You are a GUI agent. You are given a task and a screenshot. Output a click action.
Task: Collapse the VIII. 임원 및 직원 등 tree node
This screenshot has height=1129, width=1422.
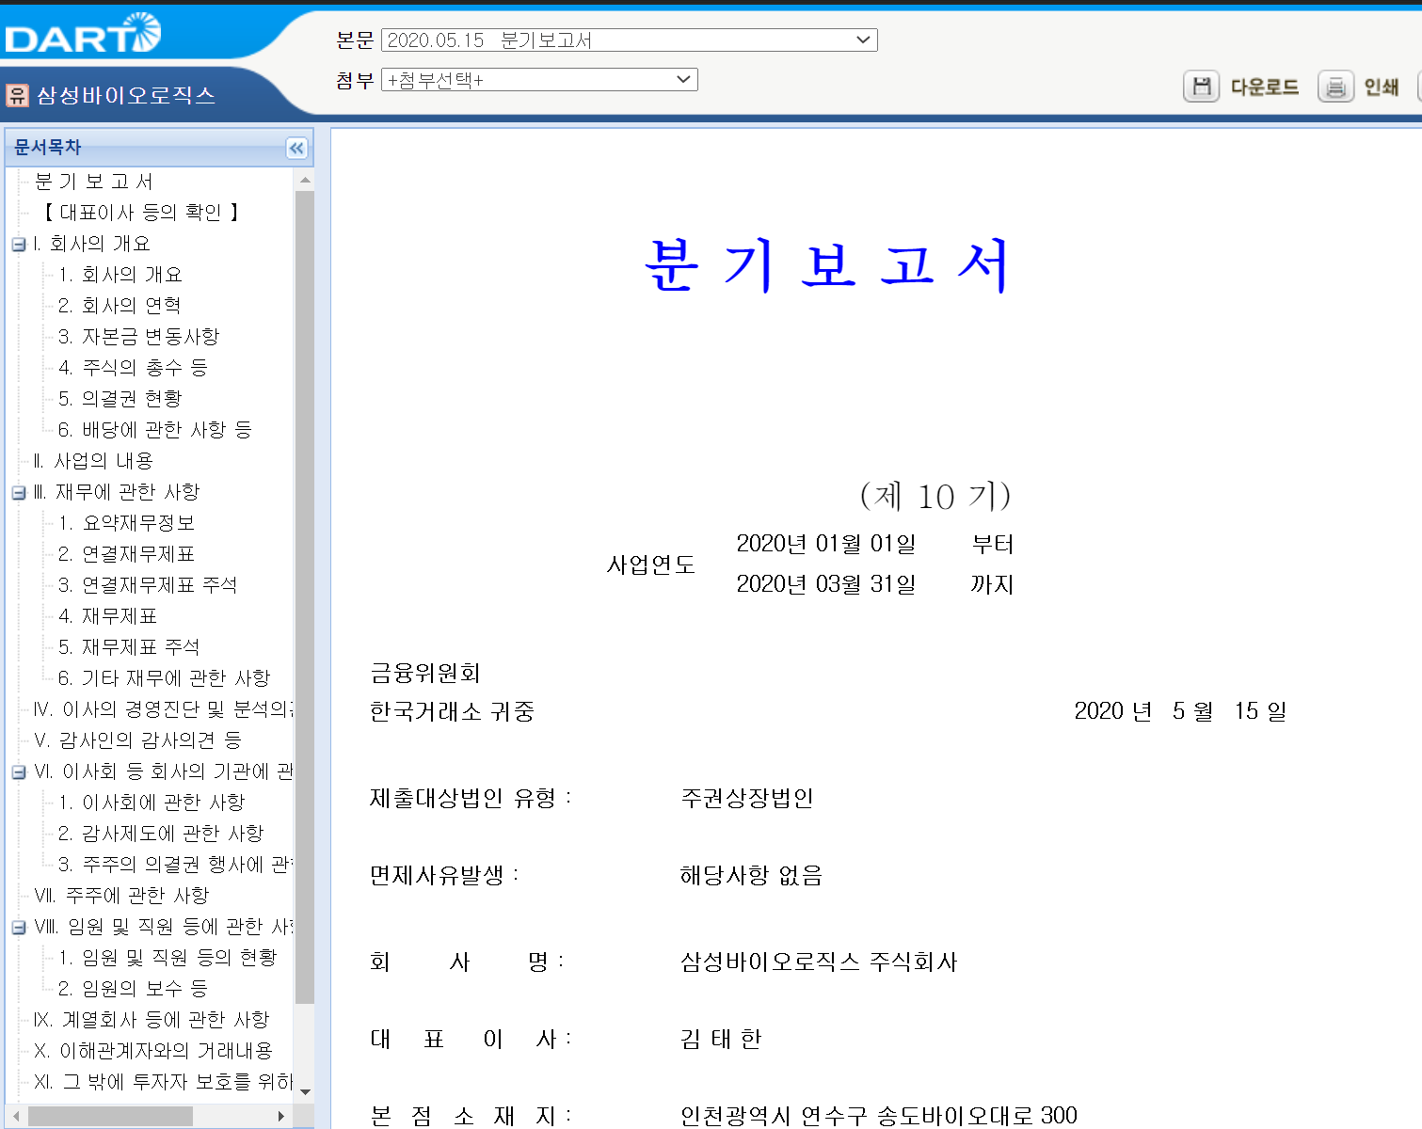[19, 928]
